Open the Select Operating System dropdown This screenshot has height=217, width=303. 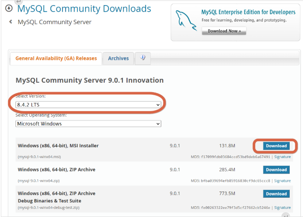click(x=88, y=124)
